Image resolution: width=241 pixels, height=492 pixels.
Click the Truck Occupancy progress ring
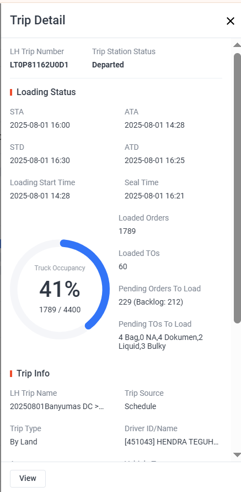coord(60,289)
